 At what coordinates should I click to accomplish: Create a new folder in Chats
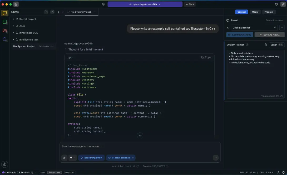46,12
